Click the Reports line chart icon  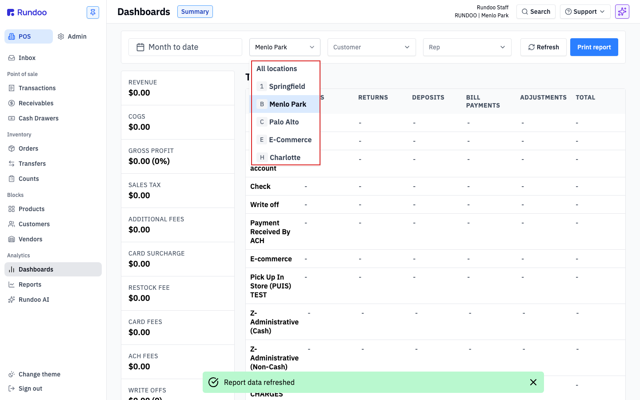click(x=12, y=284)
